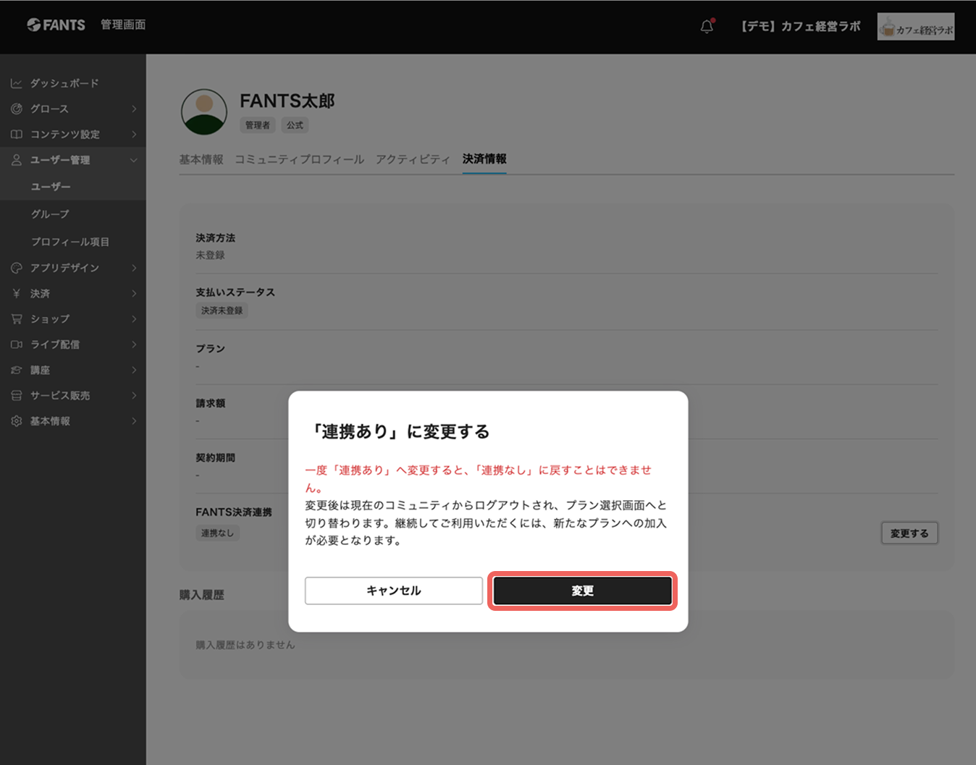Image resolution: width=976 pixels, height=765 pixels.
Task: Click the 変更する button
Action: (909, 533)
